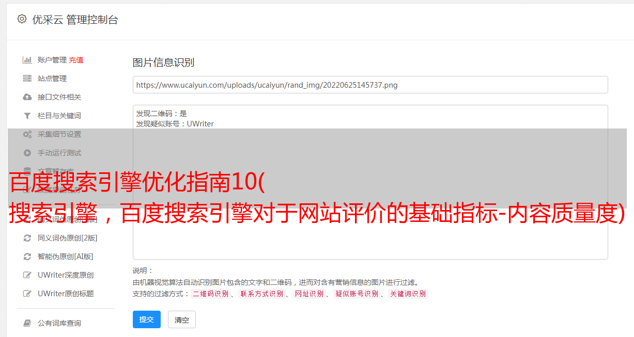
Task: Click the filter funnel icon beside 栏目与关键词
Action: coord(27,116)
